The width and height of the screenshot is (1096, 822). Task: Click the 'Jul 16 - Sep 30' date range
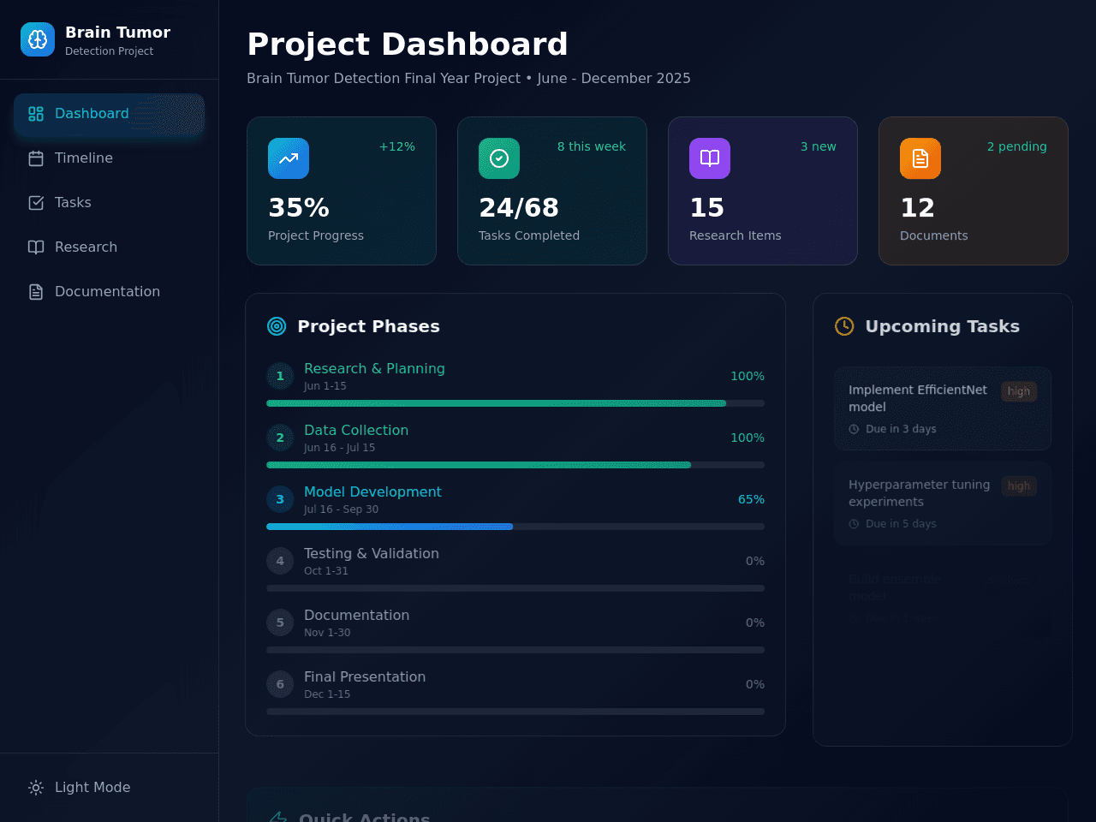pyautogui.click(x=341, y=509)
